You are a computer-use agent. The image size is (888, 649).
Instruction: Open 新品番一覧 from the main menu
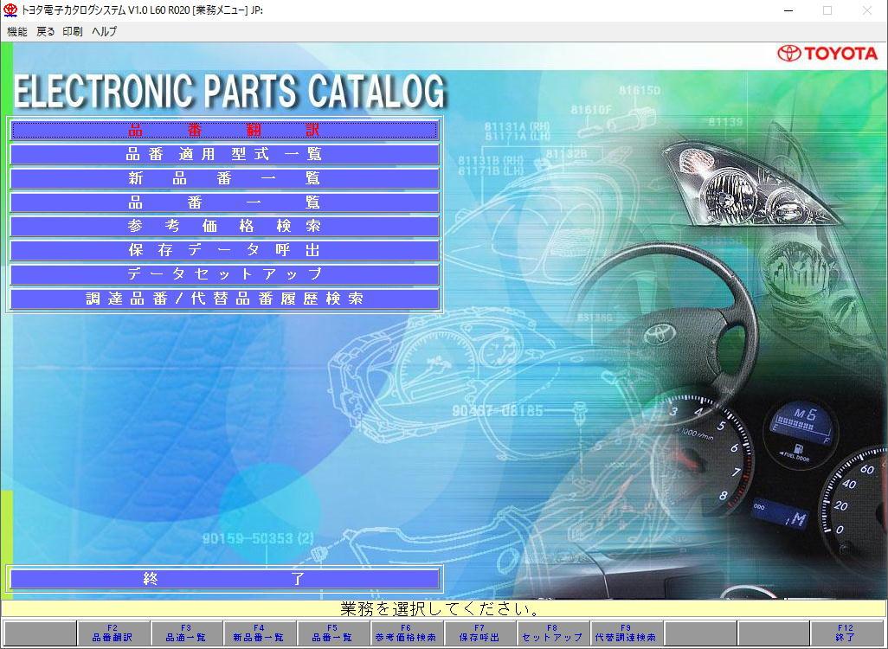point(225,178)
